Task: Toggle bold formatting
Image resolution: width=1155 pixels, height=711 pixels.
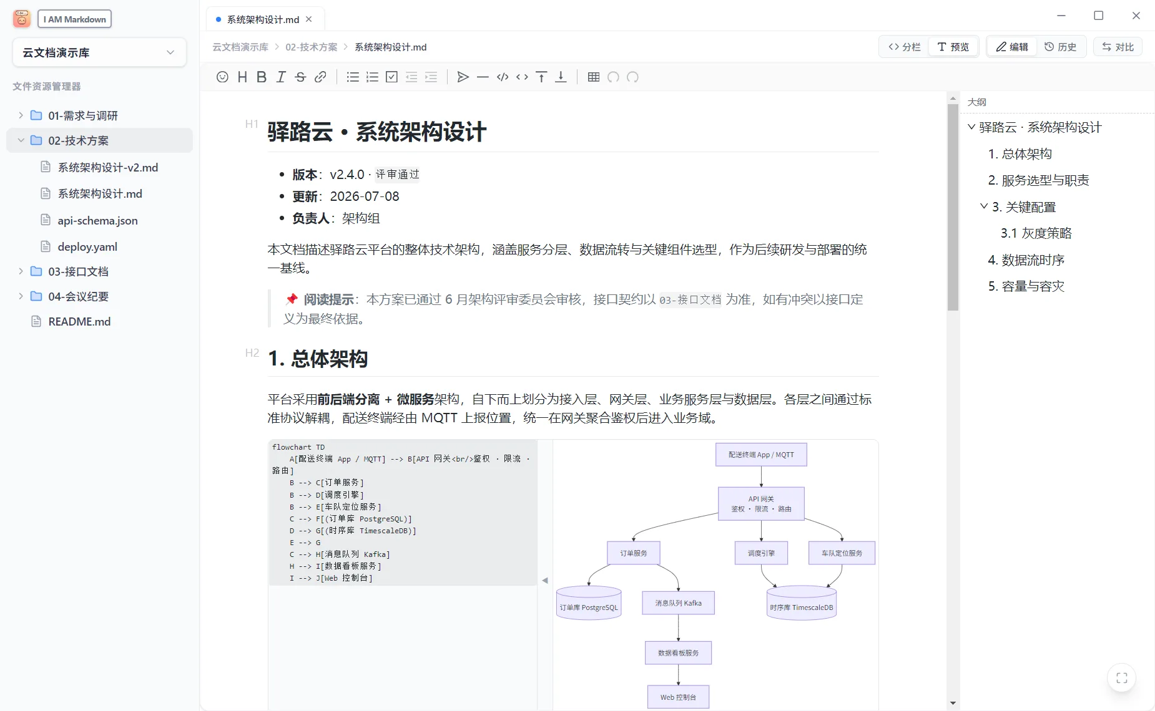Action: (x=262, y=77)
